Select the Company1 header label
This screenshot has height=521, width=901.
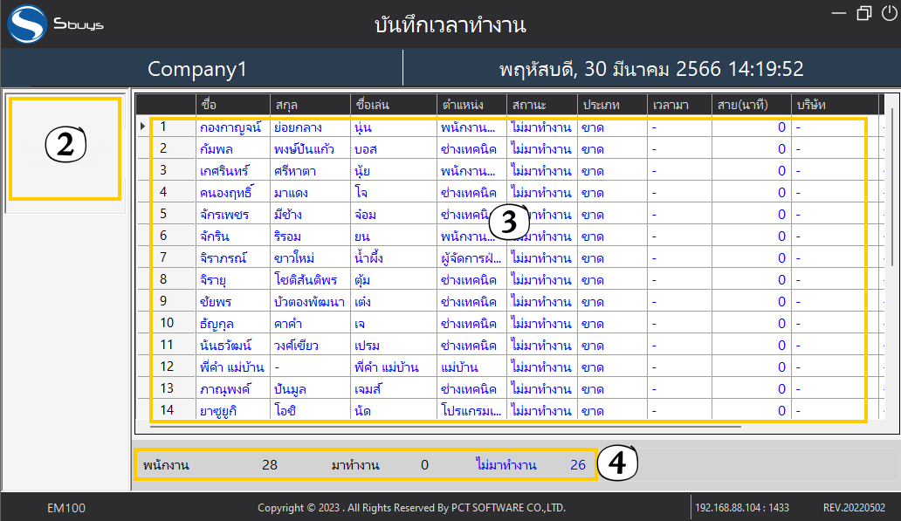tap(197, 69)
